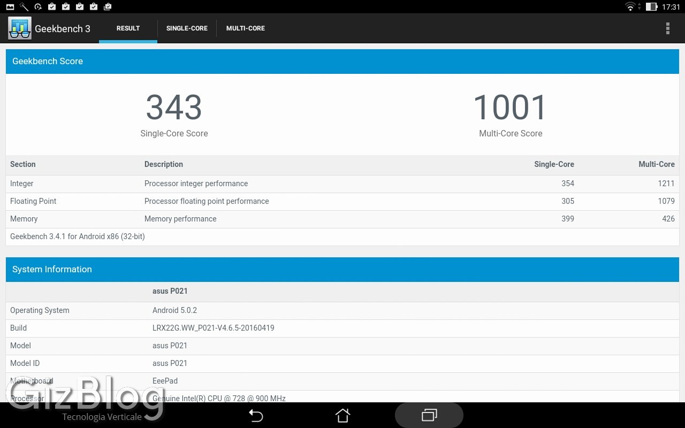Tap the System Information section header

[x=342, y=270]
